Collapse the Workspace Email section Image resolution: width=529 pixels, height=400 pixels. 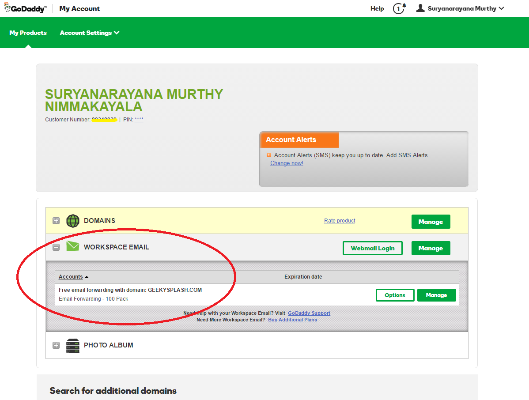pos(56,247)
